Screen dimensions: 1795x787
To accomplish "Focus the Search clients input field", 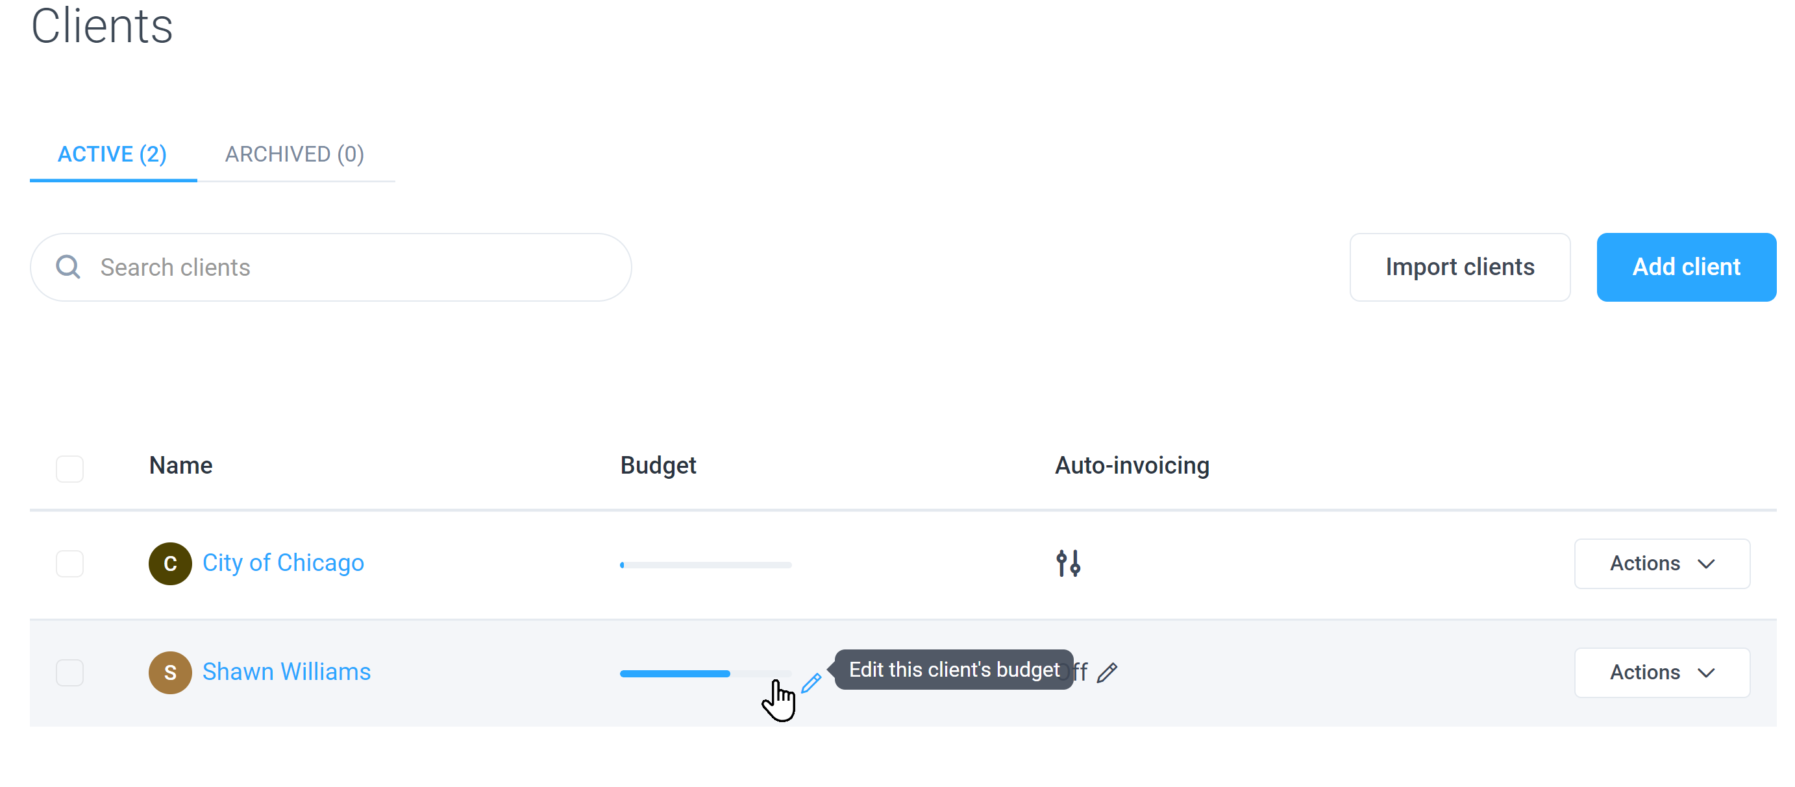I will coord(331,267).
